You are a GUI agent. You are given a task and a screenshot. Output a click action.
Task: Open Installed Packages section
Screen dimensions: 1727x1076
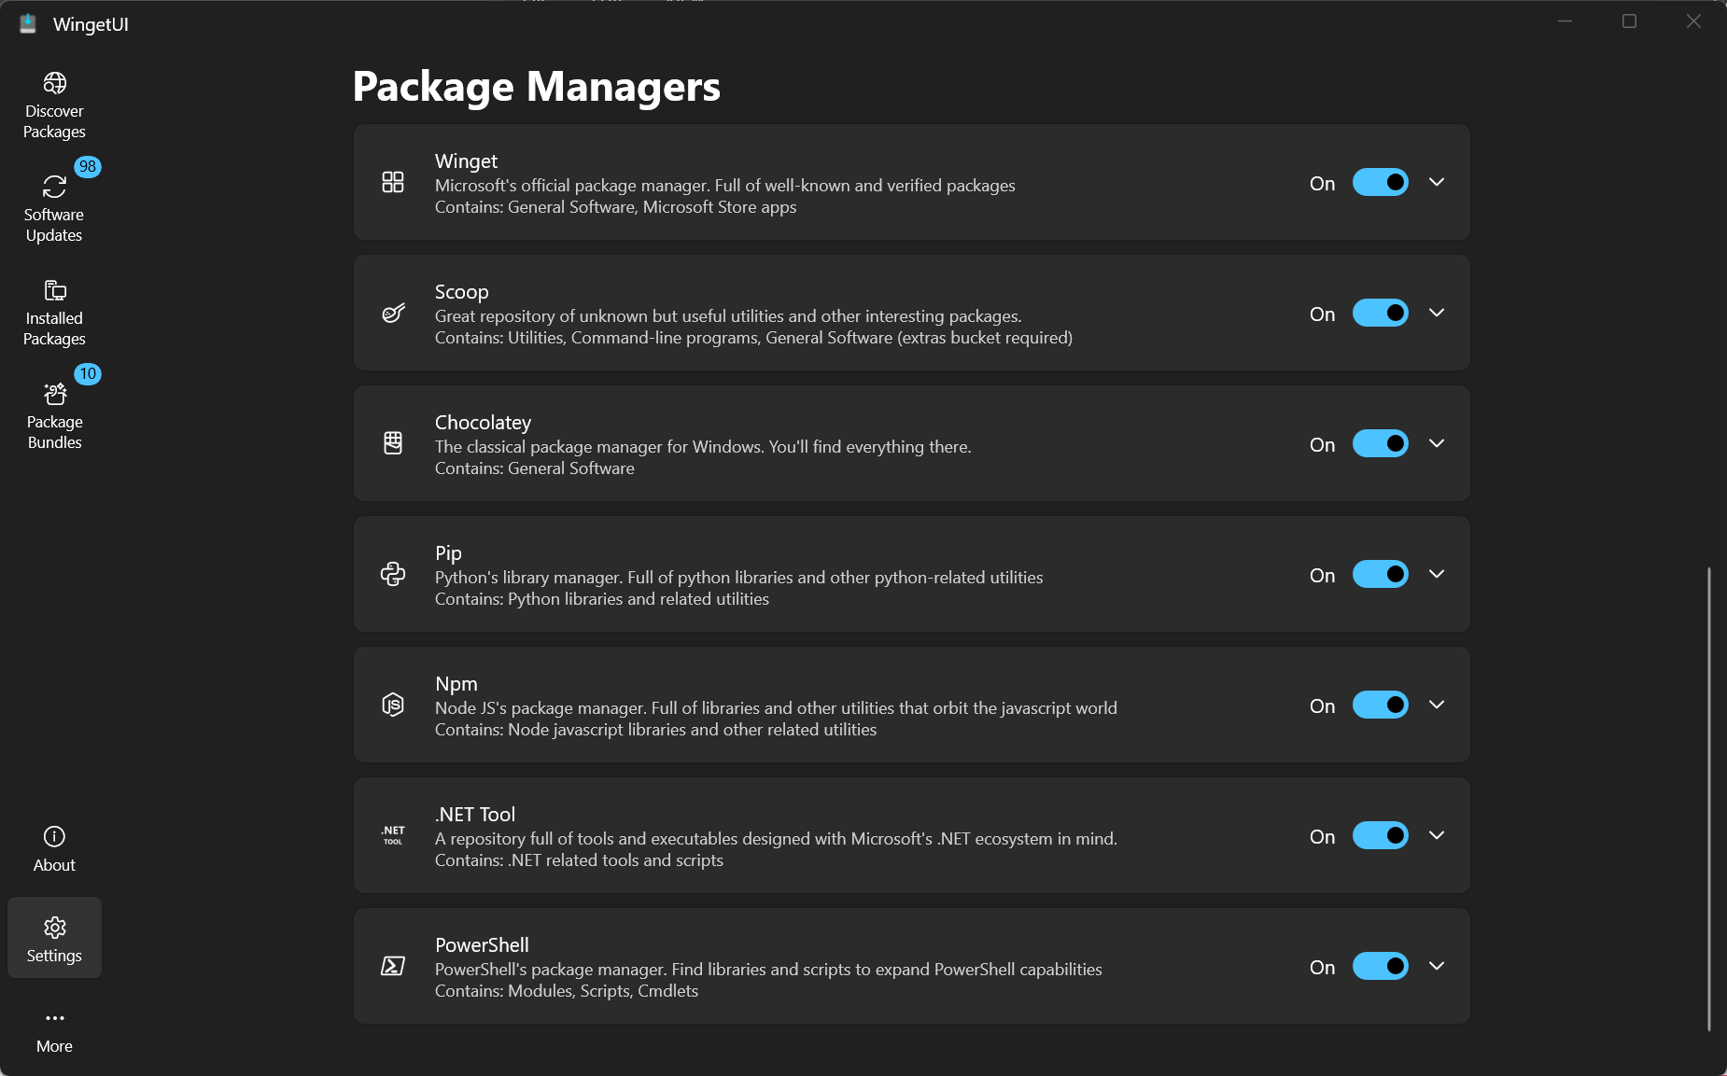coord(54,313)
